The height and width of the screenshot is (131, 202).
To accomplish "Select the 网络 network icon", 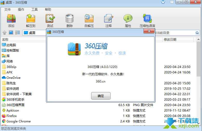I will 4,61.
